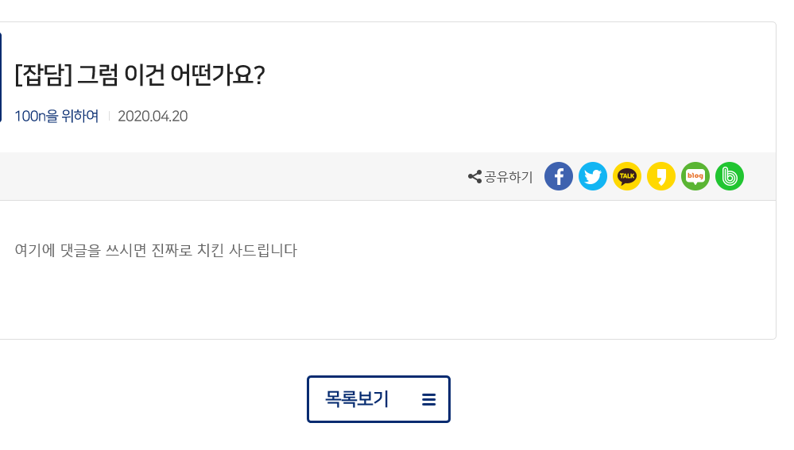Click the post title 그럼 이건 어떤가요?
The height and width of the screenshot is (450, 794).
pos(170,75)
